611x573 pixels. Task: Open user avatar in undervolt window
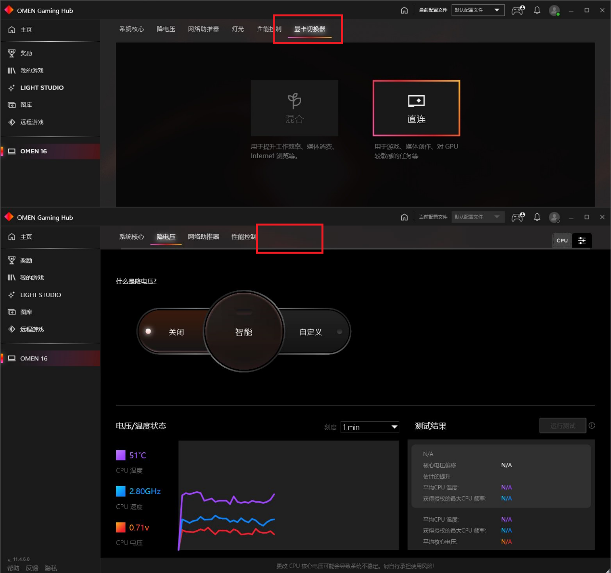pos(554,217)
